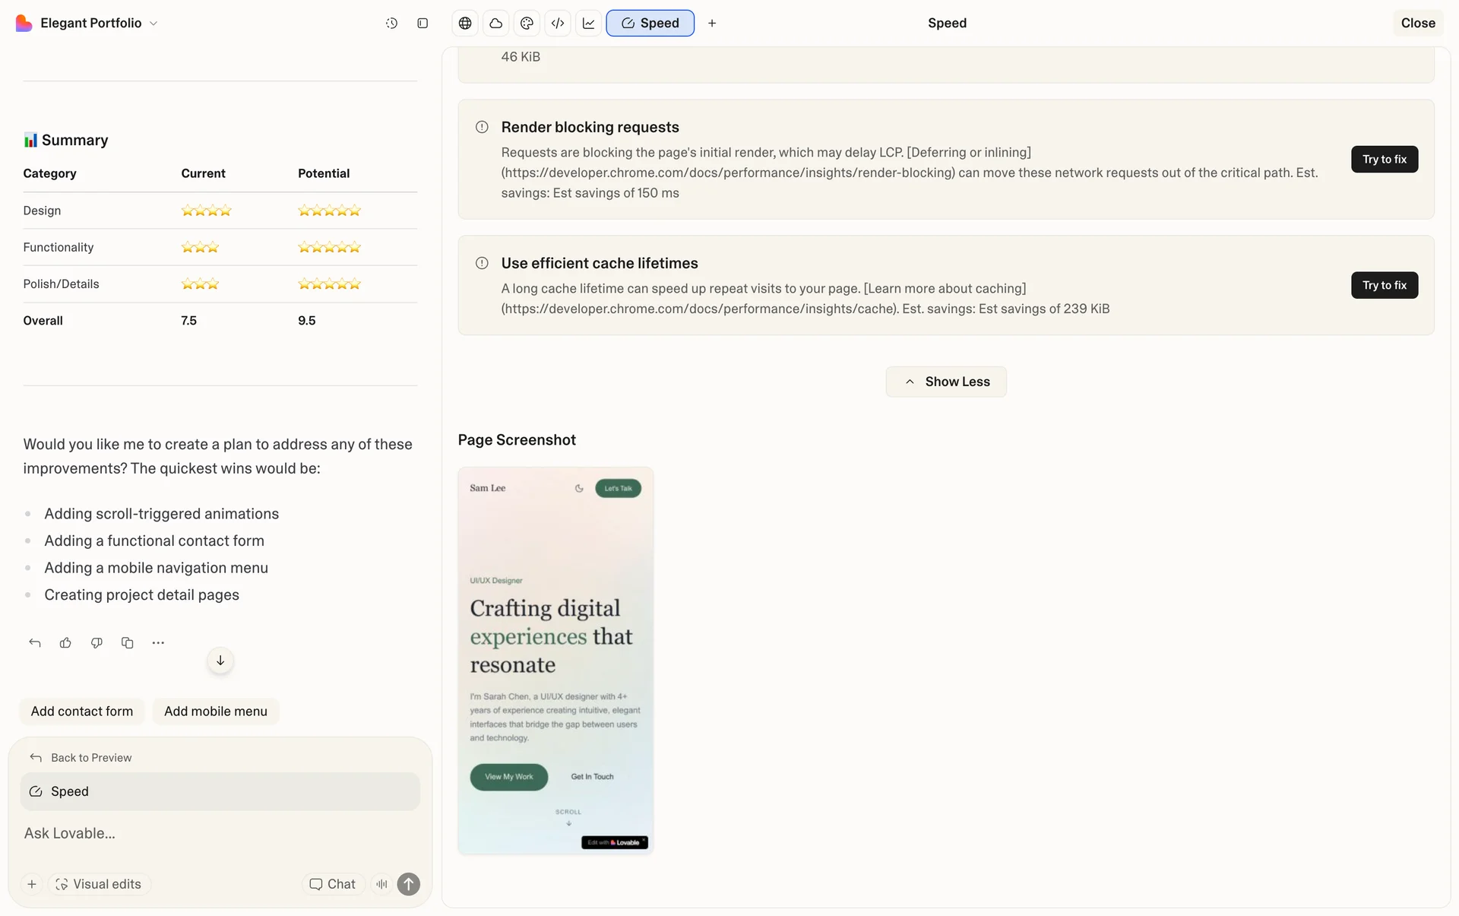The height and width of the screenshot is (916, 1459).
Task: Open more options ellipsis menu
Action: [x=158, y=642]
